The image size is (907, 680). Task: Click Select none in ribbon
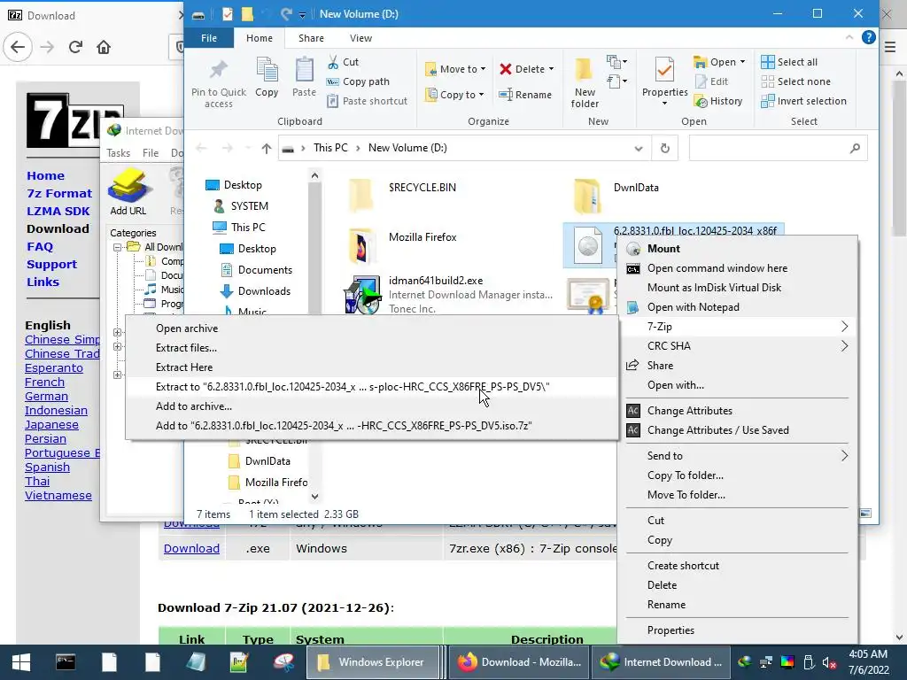click(796, 81)
